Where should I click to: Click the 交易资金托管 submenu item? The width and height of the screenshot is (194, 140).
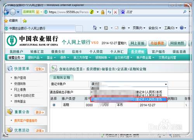(167, 58)
